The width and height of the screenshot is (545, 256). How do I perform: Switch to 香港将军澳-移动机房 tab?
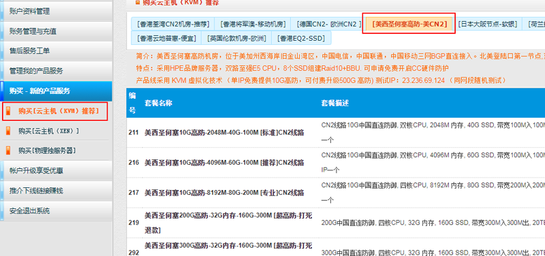[x=253, y=24]
